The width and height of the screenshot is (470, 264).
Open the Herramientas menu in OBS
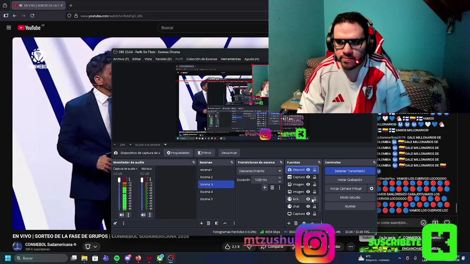tap(231, 59)
